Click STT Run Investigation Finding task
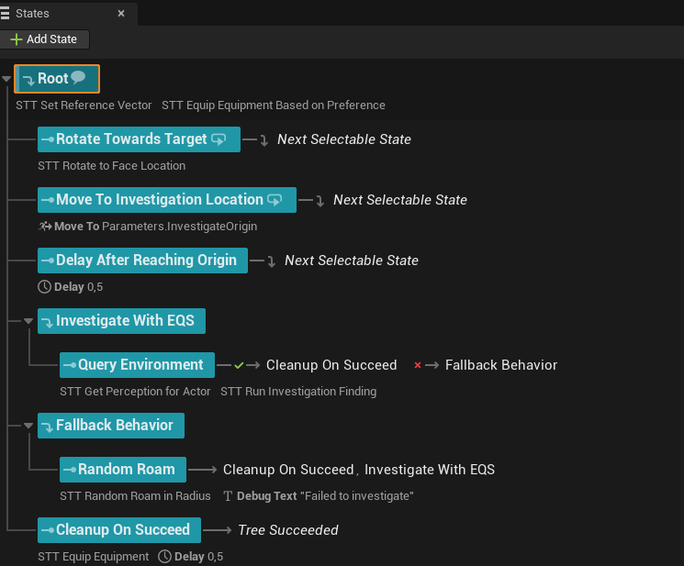This screenshot has width=684, height=566. [x=297, y=392]
